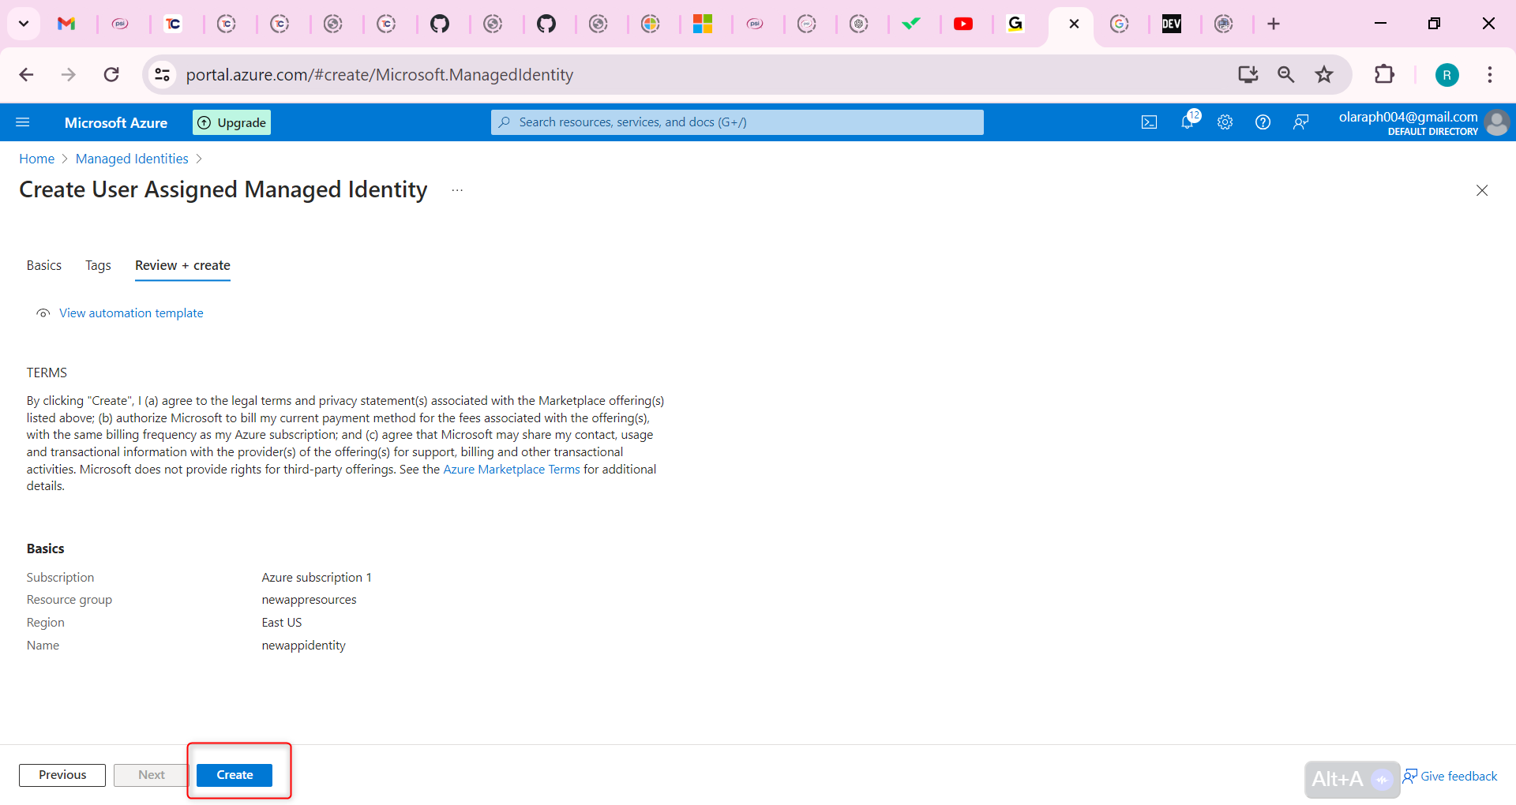Image resolution: width=1516 pixels, height=805 pixels.
Task: Open Cloud Shell from the Azure header
Action: [x=1150, y=122]
